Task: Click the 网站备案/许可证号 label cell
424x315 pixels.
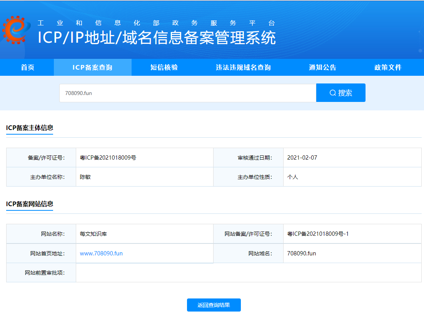Action: (x=248, y=234)
